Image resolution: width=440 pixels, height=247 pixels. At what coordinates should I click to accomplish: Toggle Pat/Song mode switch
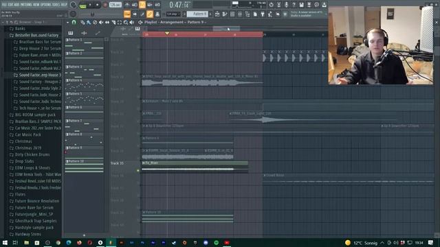click(82, 5)
